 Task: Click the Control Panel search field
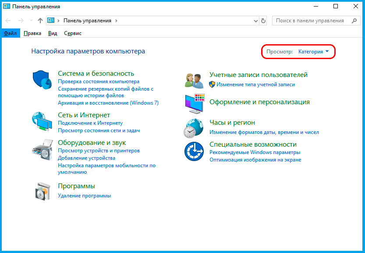(x=310, y=21)
